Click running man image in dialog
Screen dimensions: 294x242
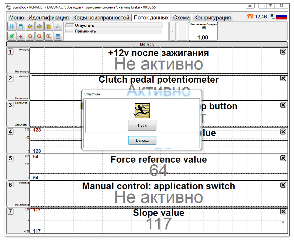pyautogui.click(x=142, y=111)
